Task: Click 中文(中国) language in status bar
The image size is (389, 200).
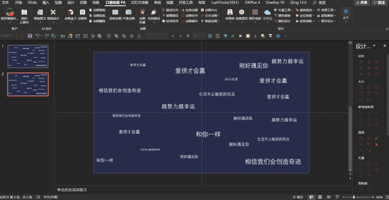Action: (x=50, y=197)
